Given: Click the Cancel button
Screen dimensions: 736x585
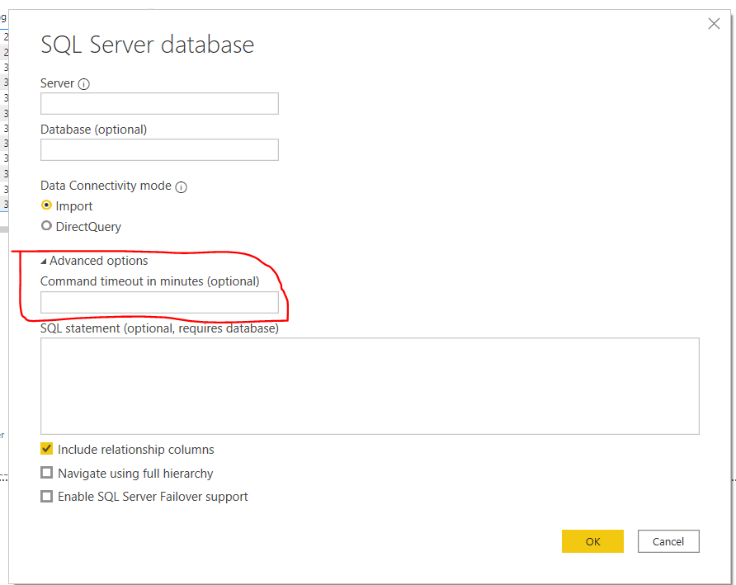Looking at the screenshot, I should (x=668, y=541).
